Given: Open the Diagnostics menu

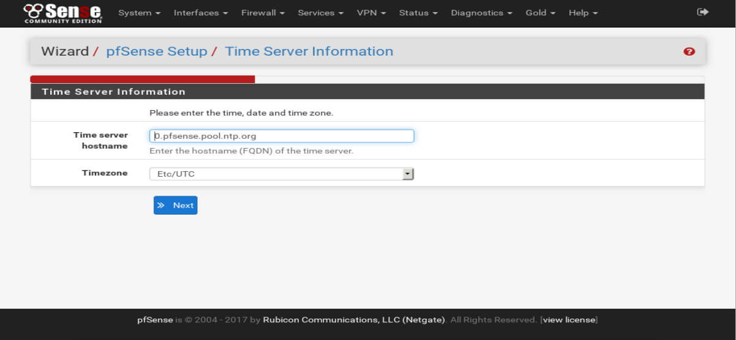Looking at the screenshot, I should [481, 13].
